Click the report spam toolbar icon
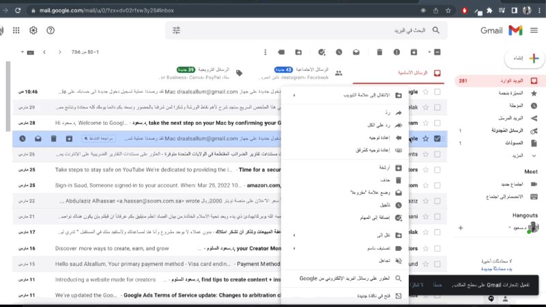Image resolution: width=546 pixels, height=307 pixels. pyautogui.click(x=397, y=53)
